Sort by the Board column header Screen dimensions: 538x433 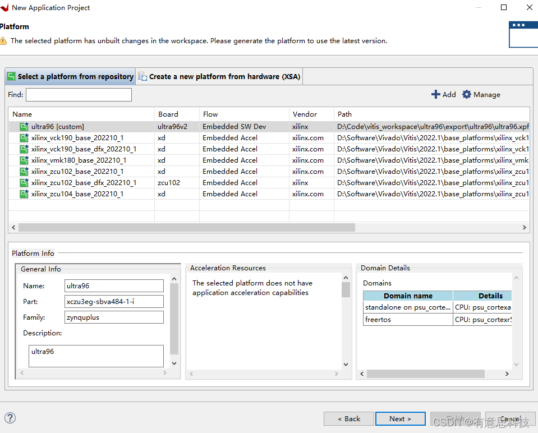point(177,114)
